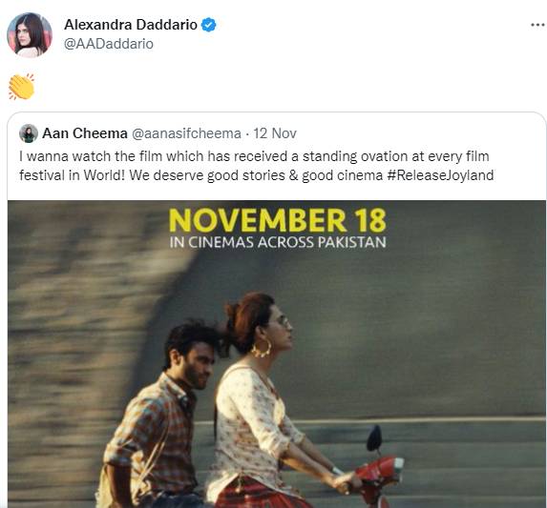Open the @aanasifcheema handle

pos(186,133)
